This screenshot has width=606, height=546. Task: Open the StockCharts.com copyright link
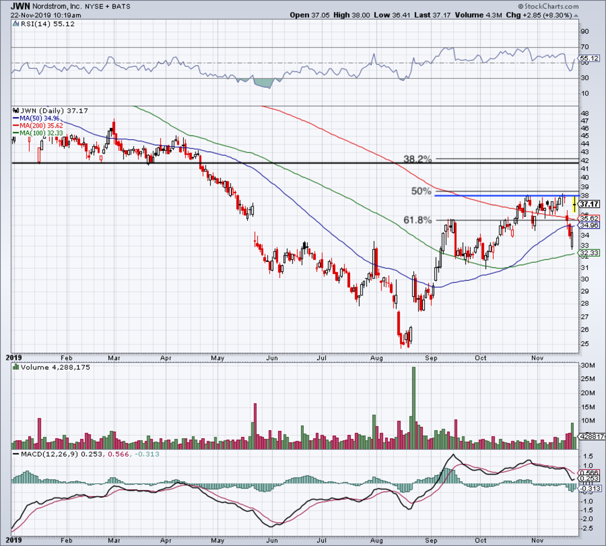pos(548,6)
